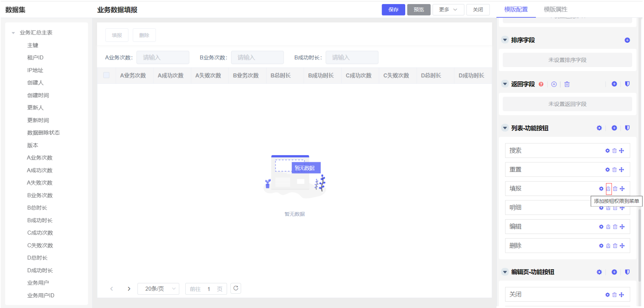Viewport: 644px width, 308px height.
Task: Click the move handle on 编辑 row
Action: click(x=622, y=227)
